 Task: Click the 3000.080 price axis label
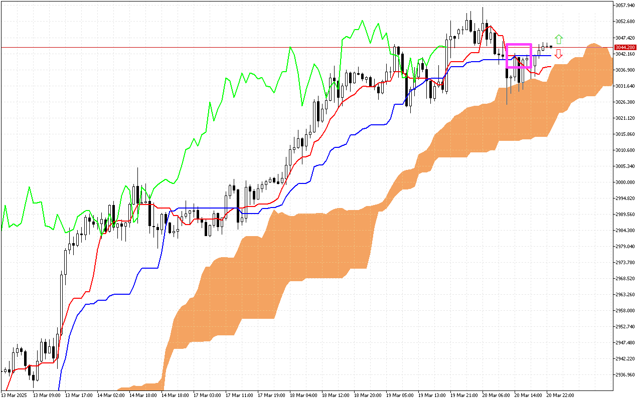pos(625,182)
